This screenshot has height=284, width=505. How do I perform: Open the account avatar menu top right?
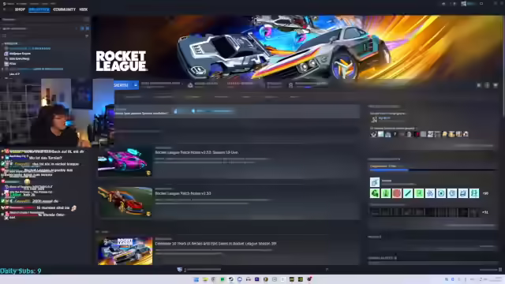tap(463, 4)
